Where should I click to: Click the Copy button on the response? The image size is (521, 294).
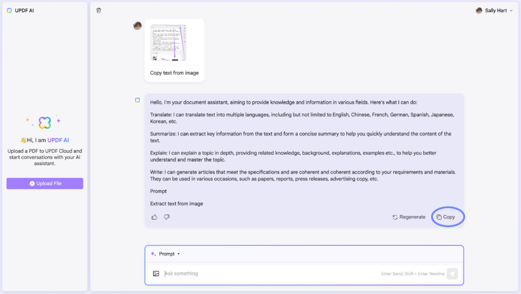[447, 217]
